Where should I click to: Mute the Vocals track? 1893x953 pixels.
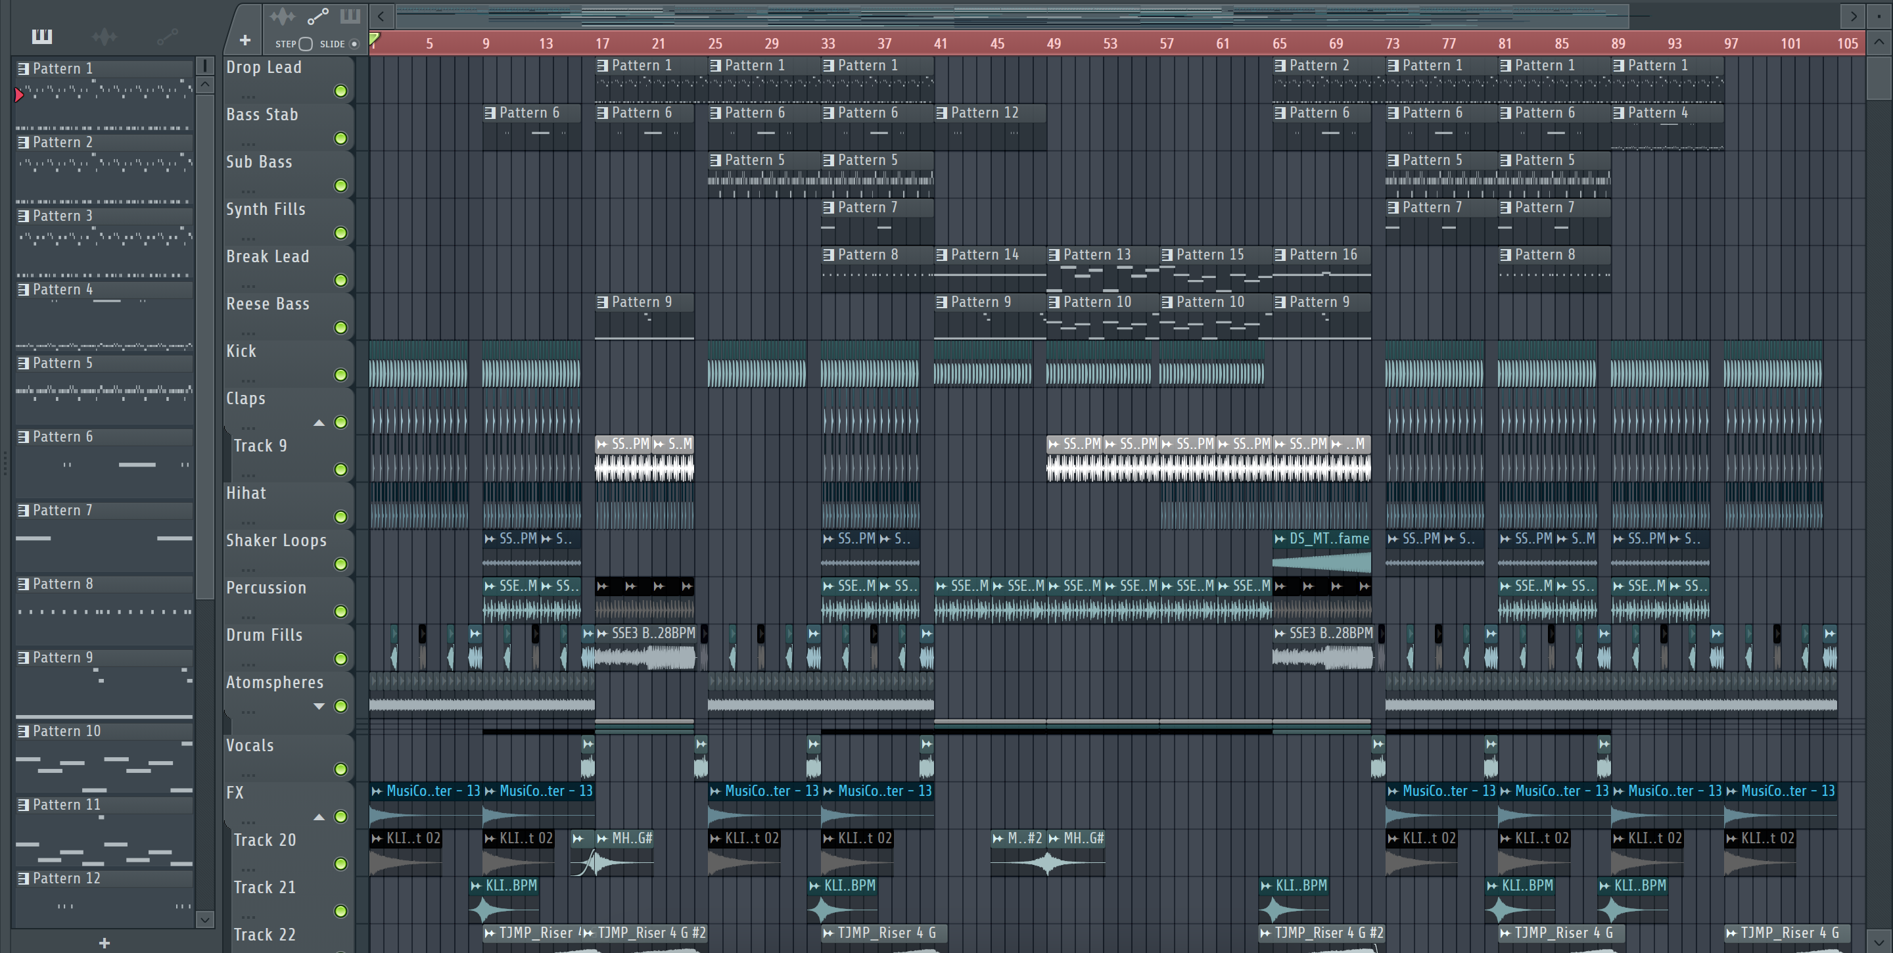pyautogui.click(x=341, y=770)
